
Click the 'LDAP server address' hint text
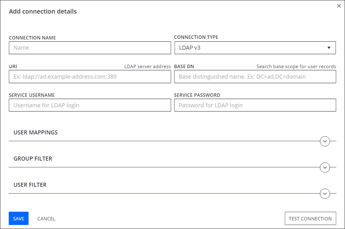(x=148, y=67)
